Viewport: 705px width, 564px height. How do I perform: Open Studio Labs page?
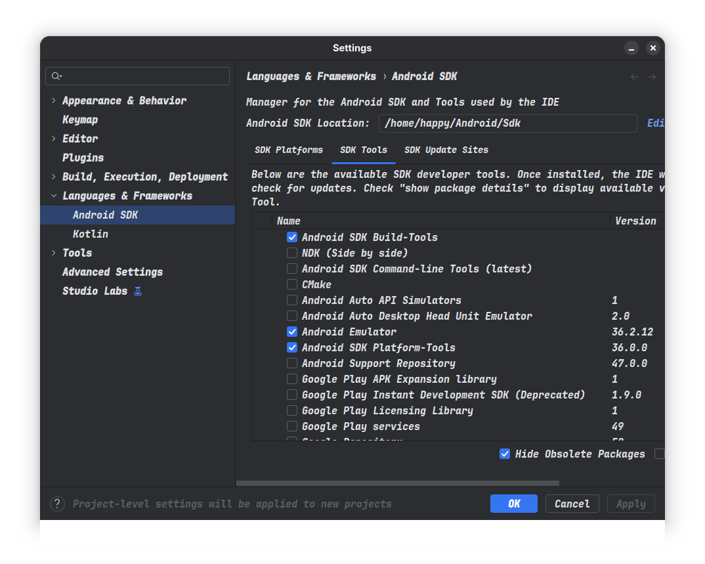pyautogui.click(x=95, y=291)
